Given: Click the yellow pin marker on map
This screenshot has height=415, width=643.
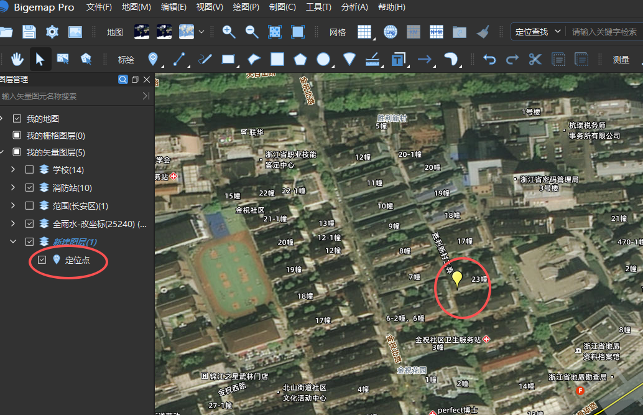Looking at the screenshot, I should pyautogui.click(x=457, y=280).
